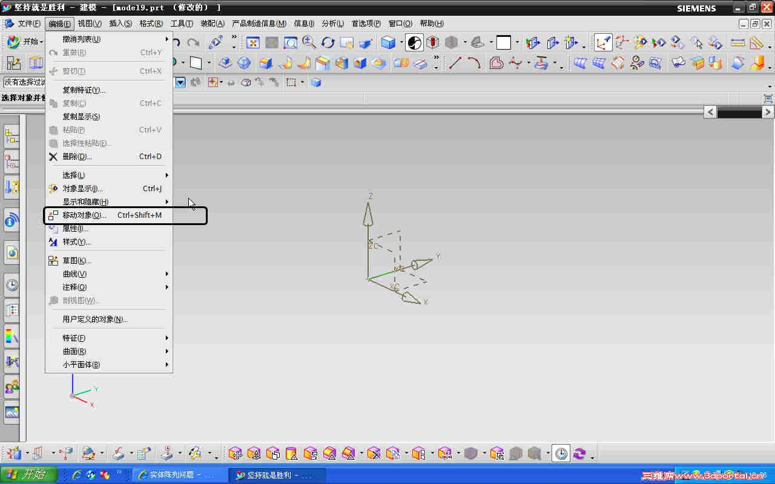
Task: Click 草图 in the Edit menu
Action: (109, 261)
